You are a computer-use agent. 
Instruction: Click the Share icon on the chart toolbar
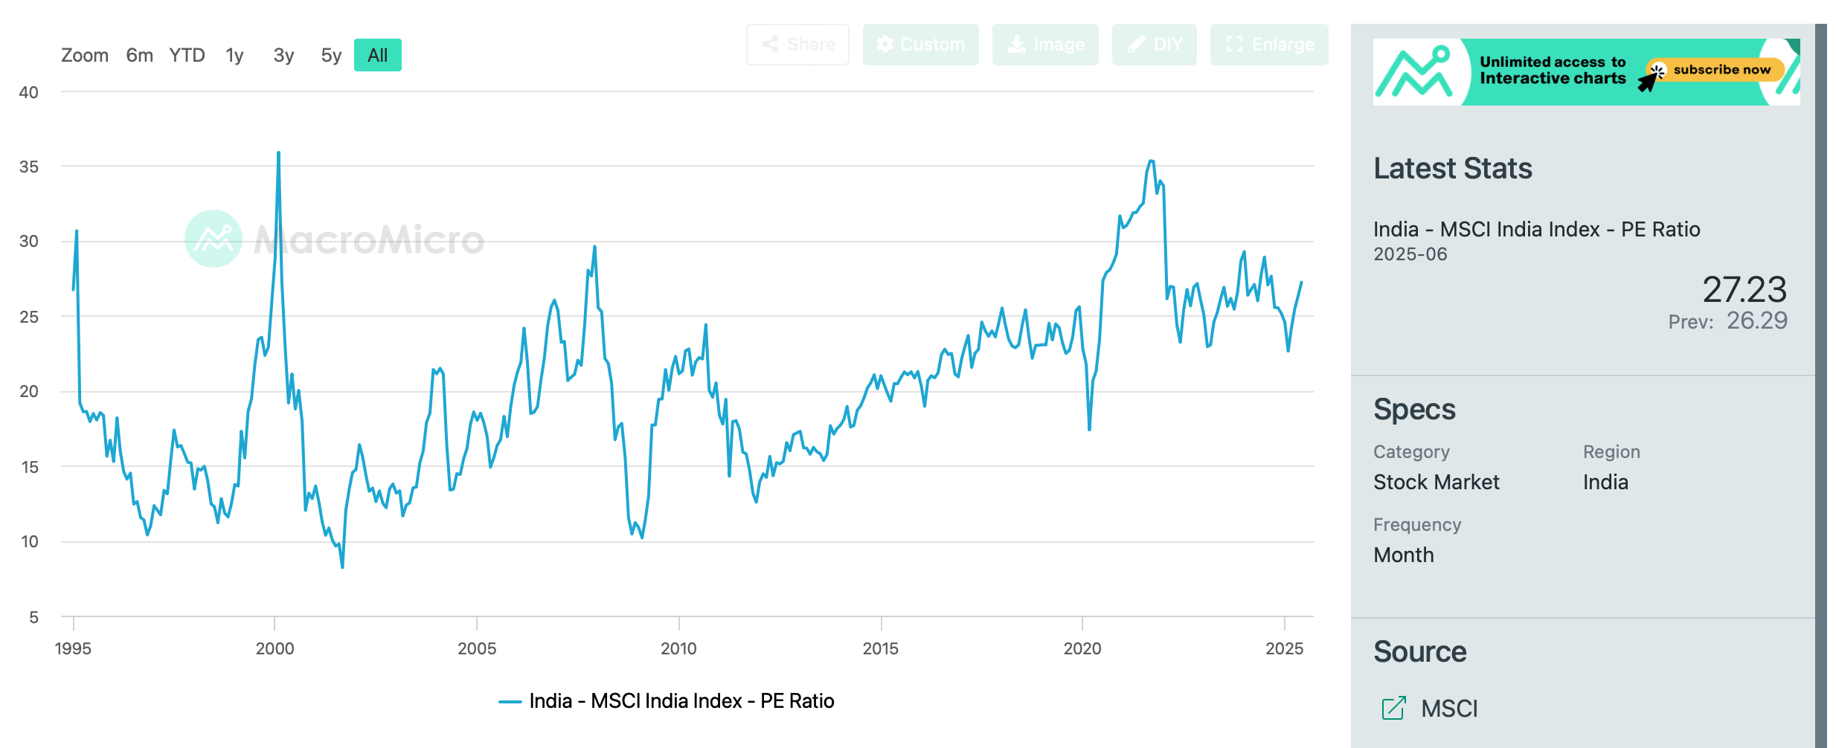[x=796, y=44]
